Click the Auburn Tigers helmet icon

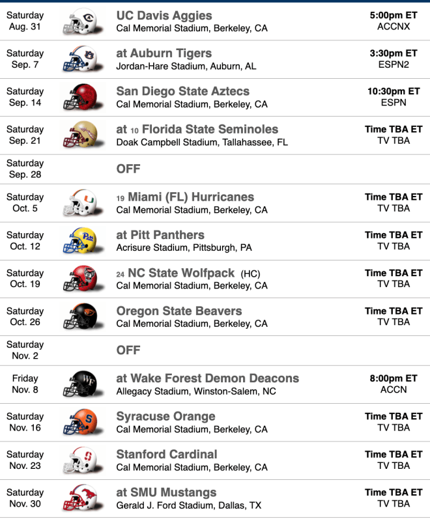pyautogui.click(x=83, y=59)
